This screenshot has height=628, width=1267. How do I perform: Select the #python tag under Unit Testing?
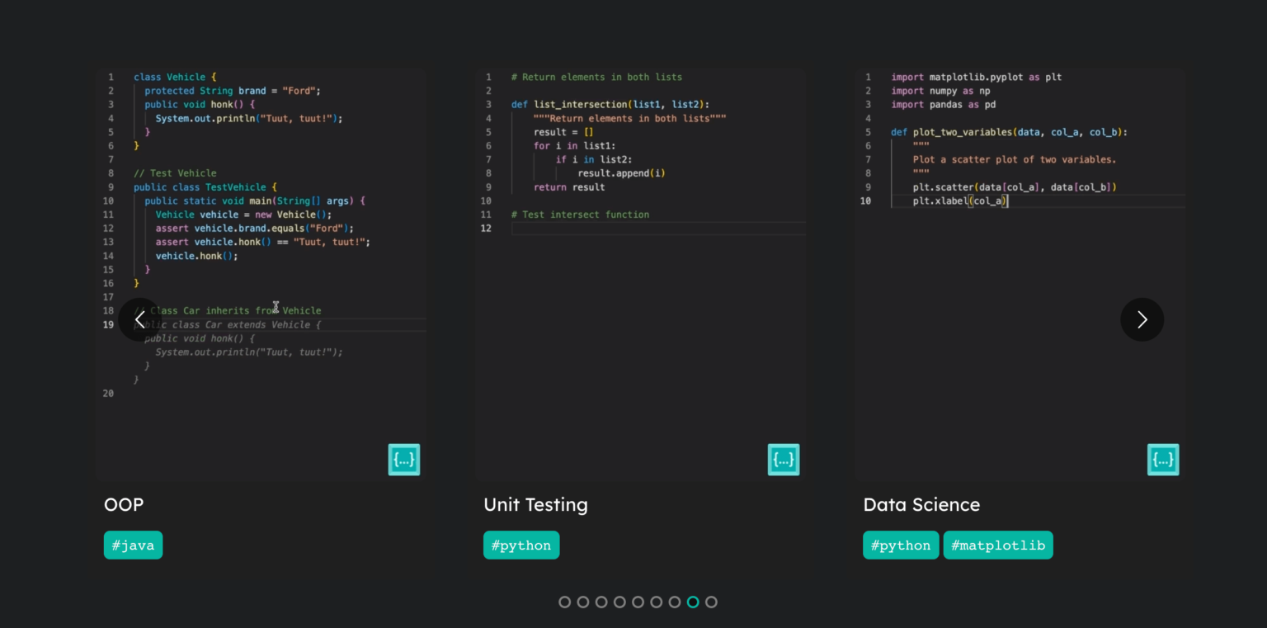click(521, 545)
